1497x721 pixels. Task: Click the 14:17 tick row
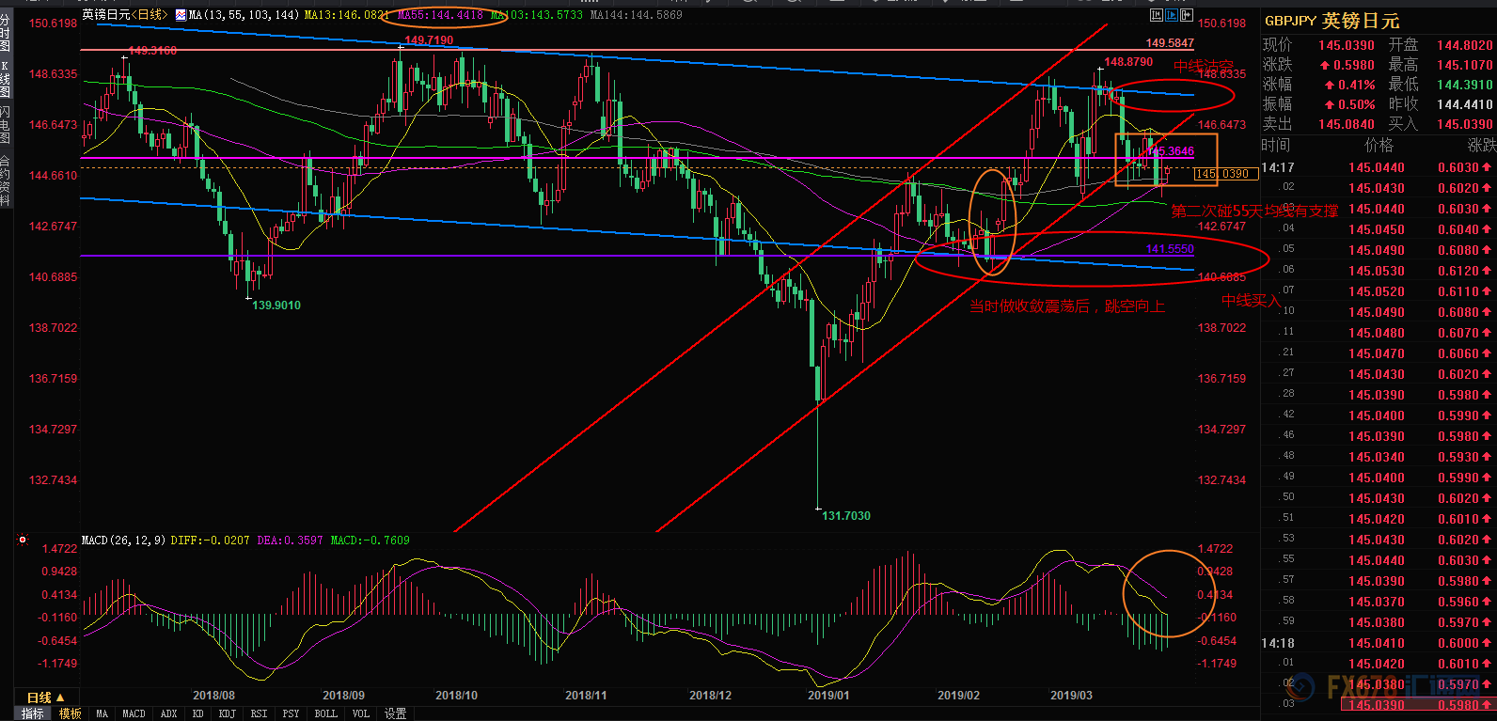coord(1379,167)
